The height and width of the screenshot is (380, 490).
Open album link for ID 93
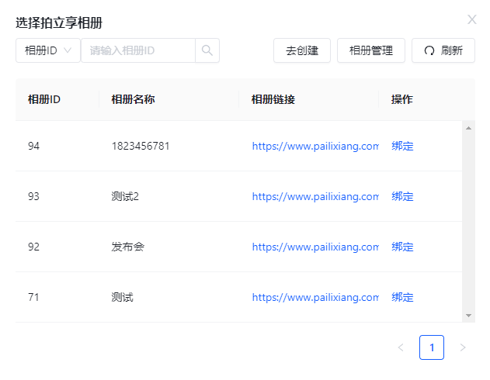pyautogui.click(x=315, y=196)
